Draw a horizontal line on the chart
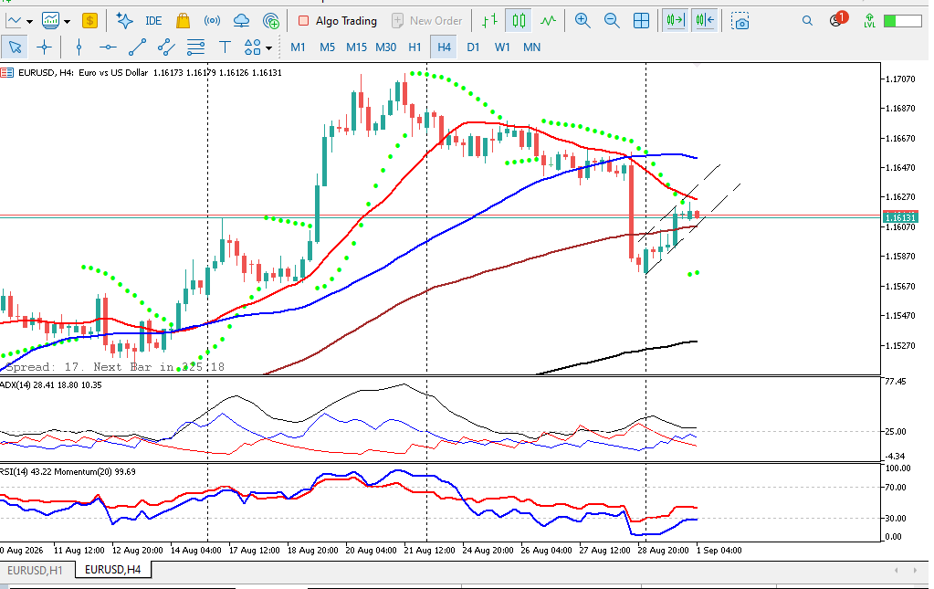The image size is (934, 589). tap(108, 47)
